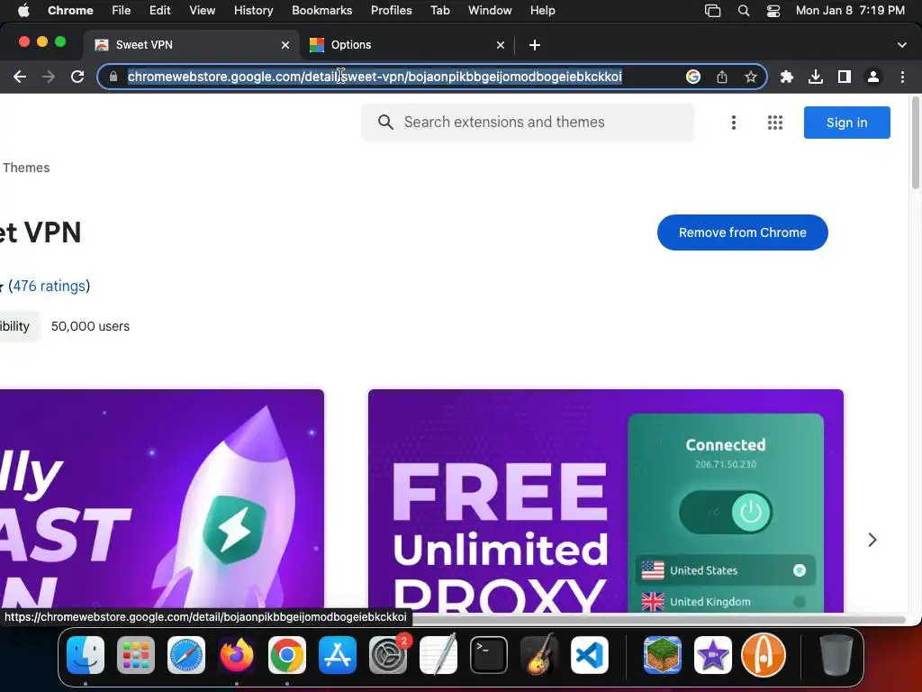
Task: Switch to the Options tab
Action: pos(407,45)
